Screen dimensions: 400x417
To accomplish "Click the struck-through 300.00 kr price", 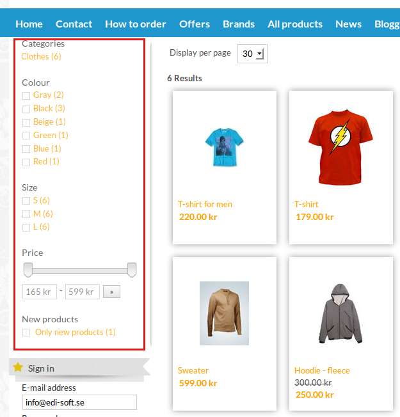I will click(313, 382).
